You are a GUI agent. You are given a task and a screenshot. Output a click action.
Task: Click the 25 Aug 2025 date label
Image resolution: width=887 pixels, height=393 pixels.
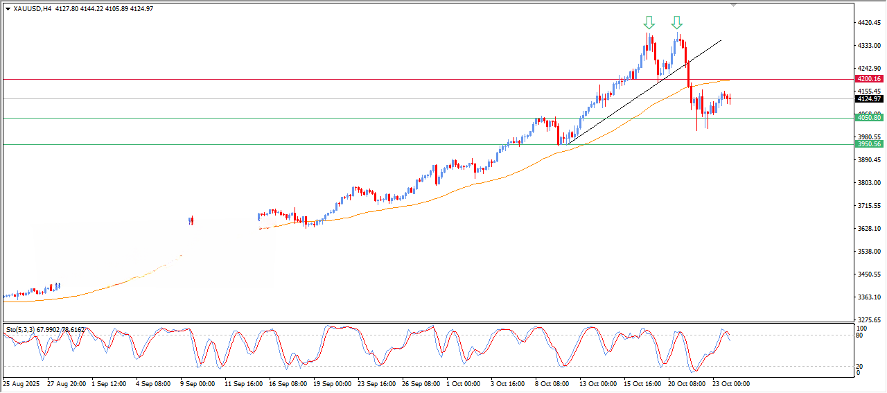coord(22,383)
